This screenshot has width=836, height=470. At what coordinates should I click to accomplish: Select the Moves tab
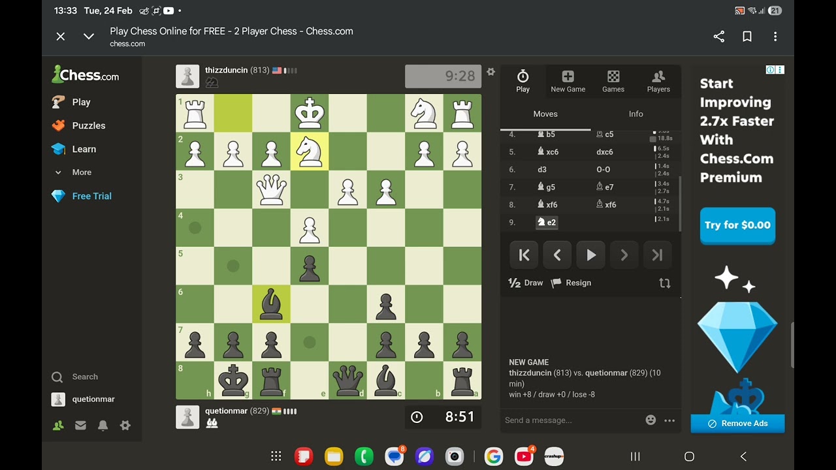point(545,114)
